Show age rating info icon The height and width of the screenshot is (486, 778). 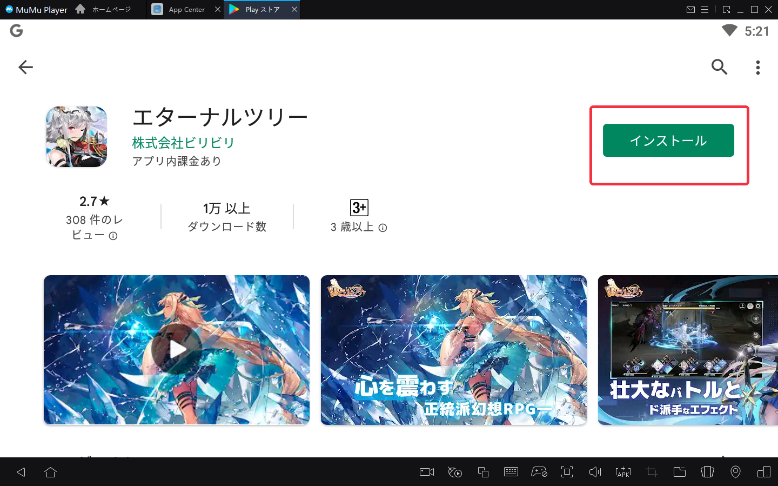tap(383, 228)
